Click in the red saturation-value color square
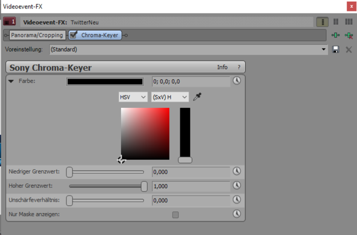Viewport: 357px width, 235px height. (145, 134)
